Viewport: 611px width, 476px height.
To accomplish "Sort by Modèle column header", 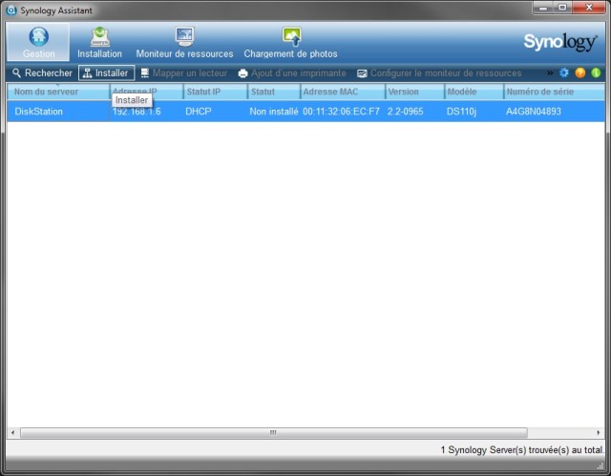I will [474, 92].
